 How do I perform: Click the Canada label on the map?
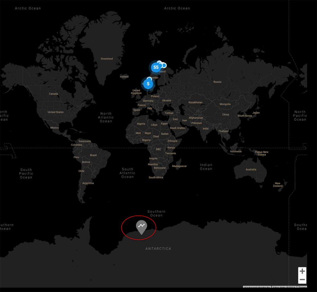(53, 94)
